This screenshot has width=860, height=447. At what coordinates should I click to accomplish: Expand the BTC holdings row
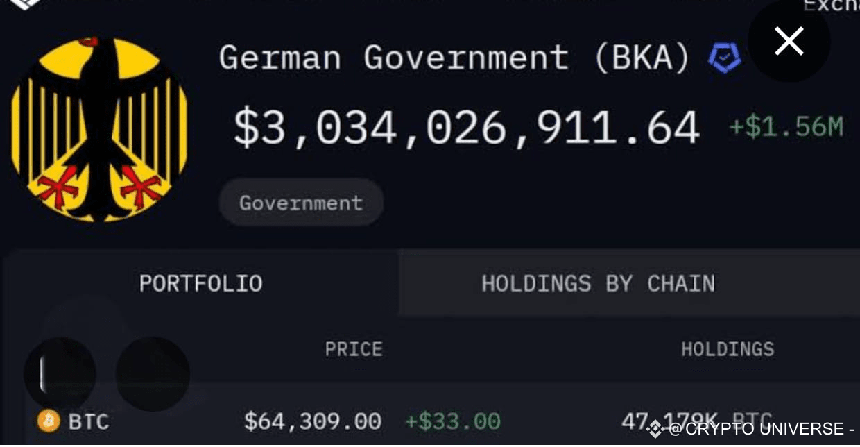tap(416, 421)
